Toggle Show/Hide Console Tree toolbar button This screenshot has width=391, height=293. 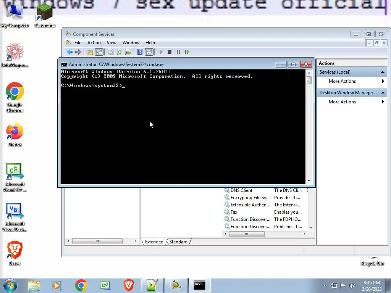(99, 52)
